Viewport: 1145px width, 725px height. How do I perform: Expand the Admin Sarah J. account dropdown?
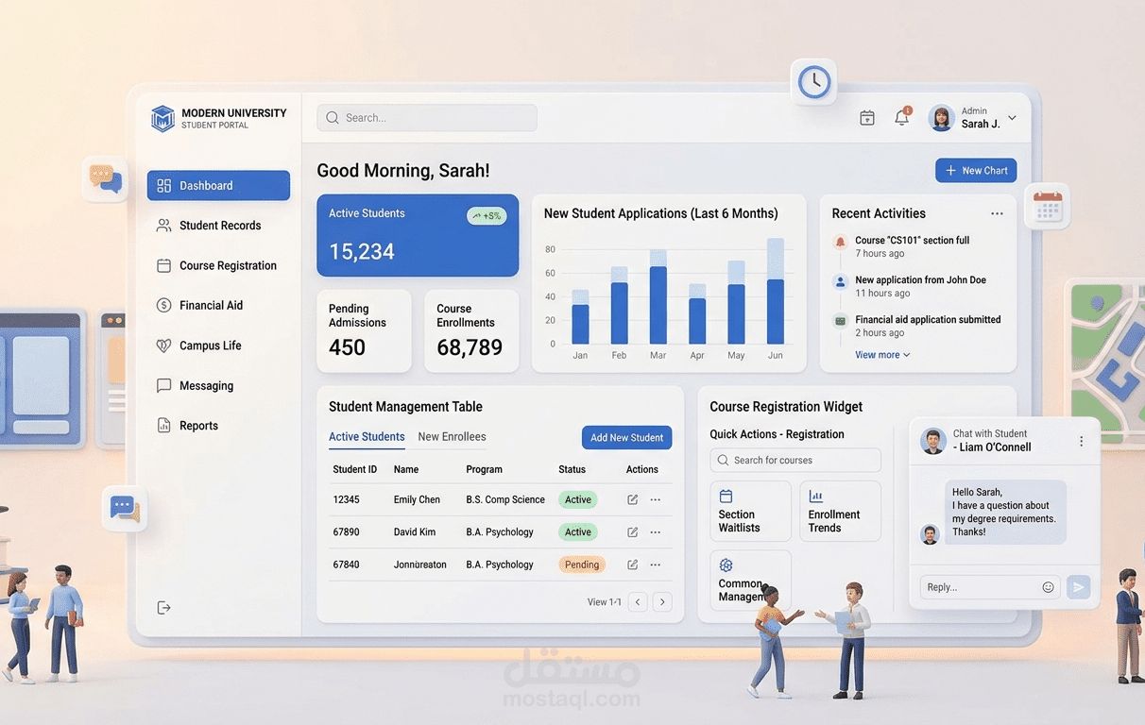coord(1012,118)
